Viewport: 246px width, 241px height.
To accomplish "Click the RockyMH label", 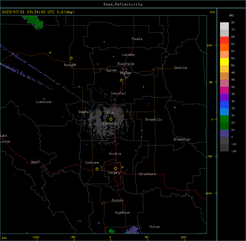I will pos(70,65).
